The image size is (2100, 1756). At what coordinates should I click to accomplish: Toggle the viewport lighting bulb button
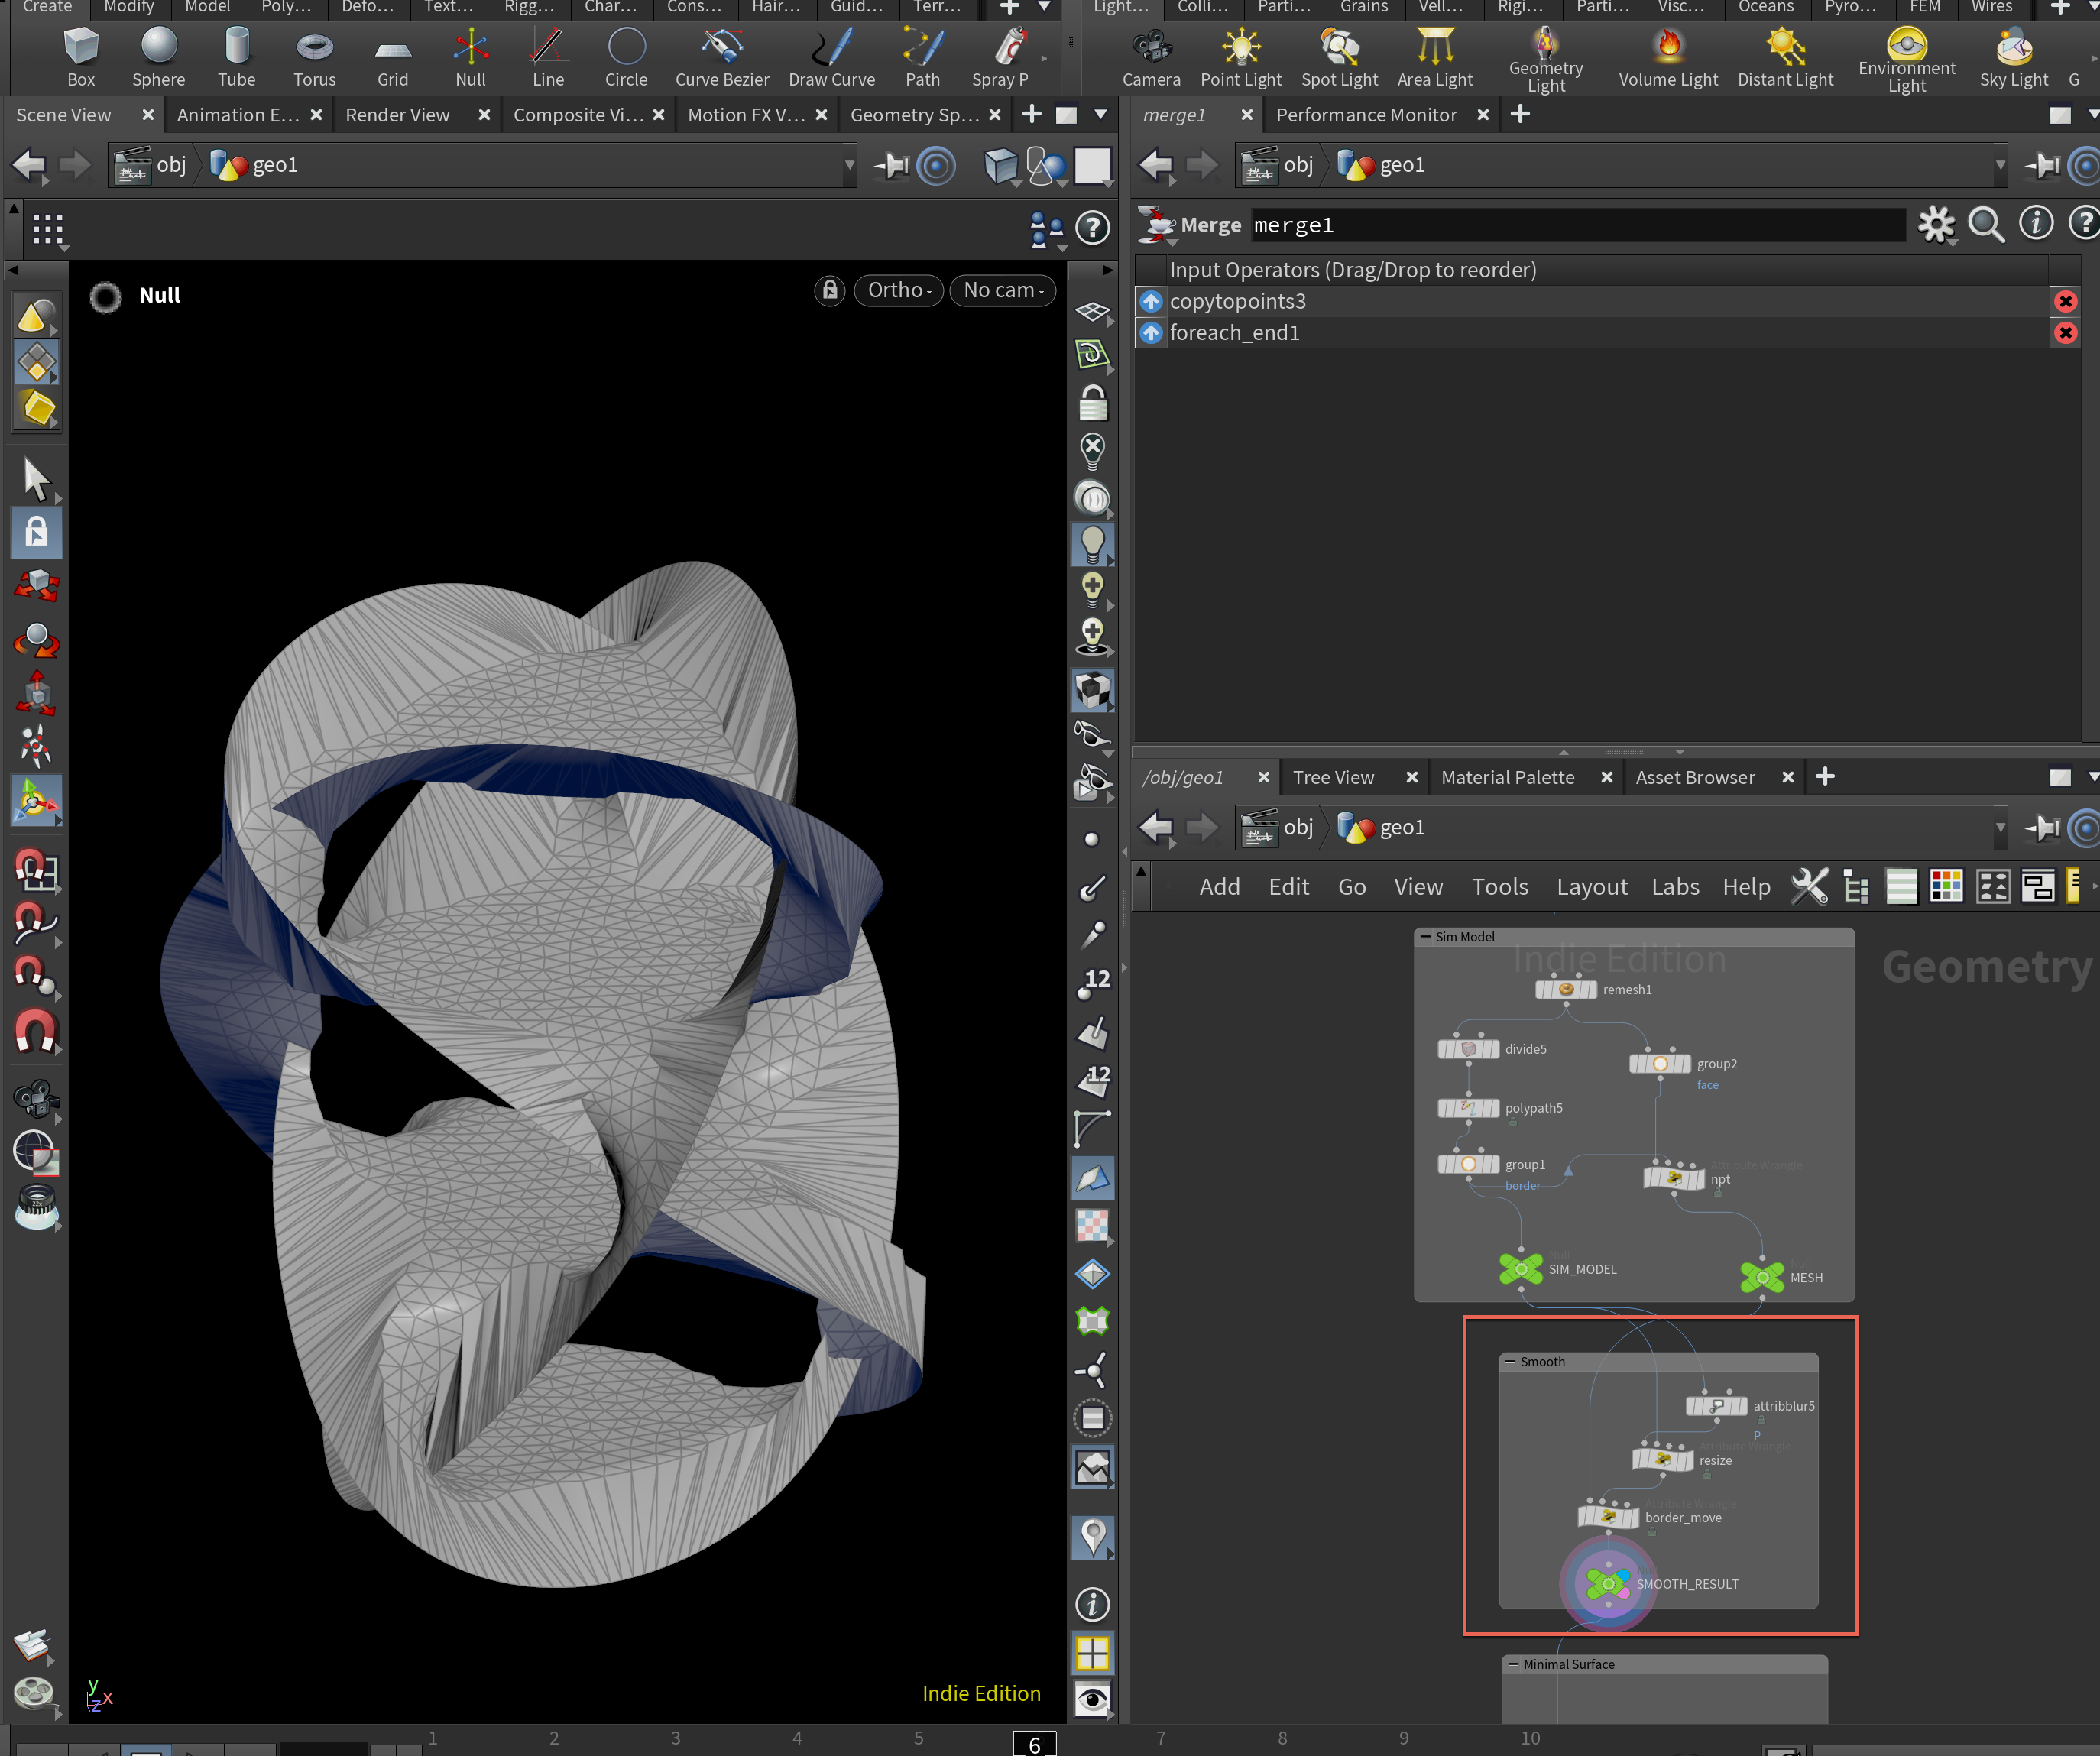pyautogui.click(x=1092, y=543)
